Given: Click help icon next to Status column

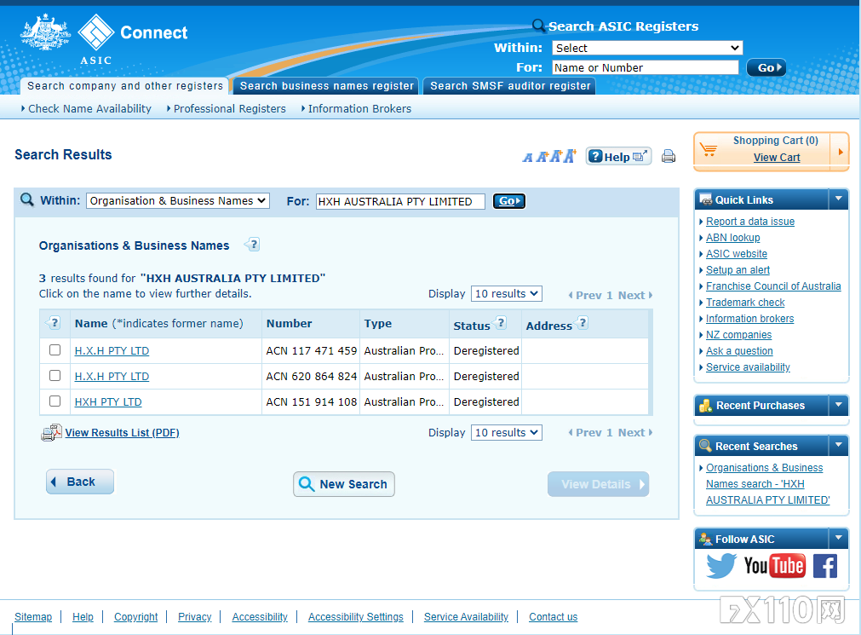Looking at the screenshot, I should click(501, 323).
